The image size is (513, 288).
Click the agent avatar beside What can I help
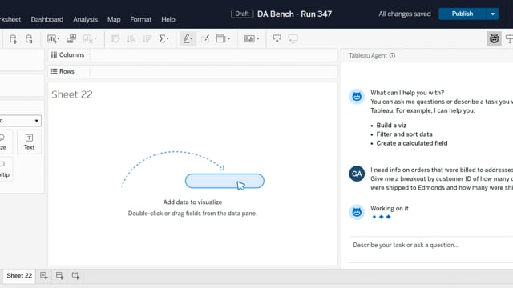coord(357,96)
